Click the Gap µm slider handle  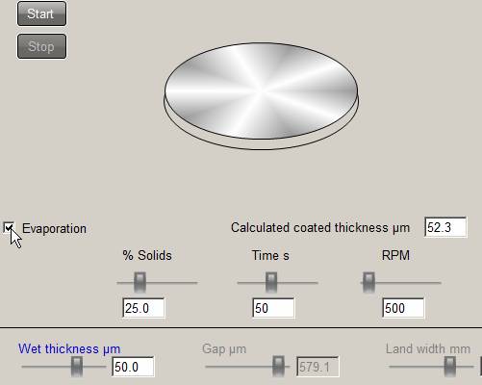(x=278, y=366)
